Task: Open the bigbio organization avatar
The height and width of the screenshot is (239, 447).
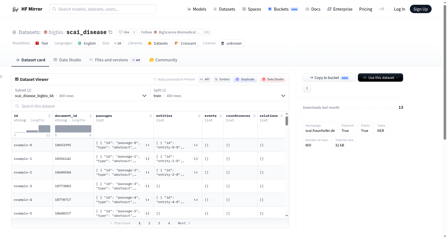Action: [46, 32]
